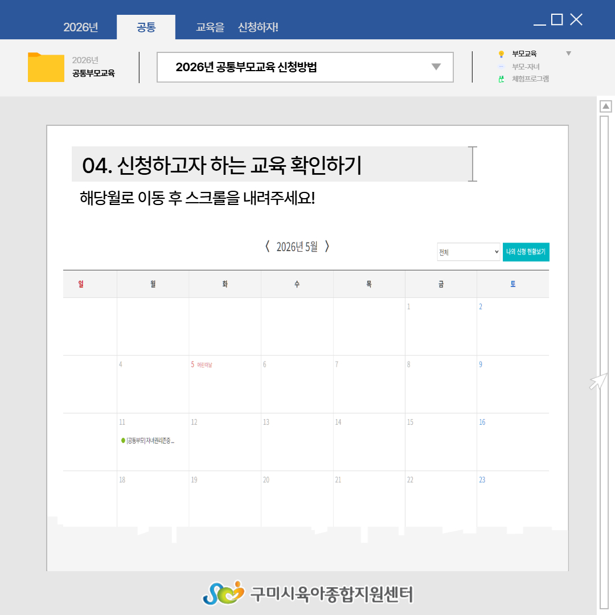615x615 pixels.
Task: Expand the 전체 category filter dropdown
Action: tap(469, 252)
